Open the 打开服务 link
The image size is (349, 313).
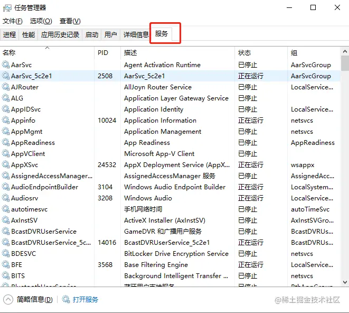pos(86,299)
